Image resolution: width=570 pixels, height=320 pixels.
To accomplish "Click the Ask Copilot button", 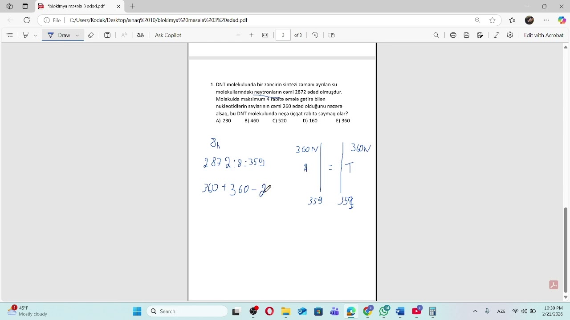I will [x=168, y=35].
